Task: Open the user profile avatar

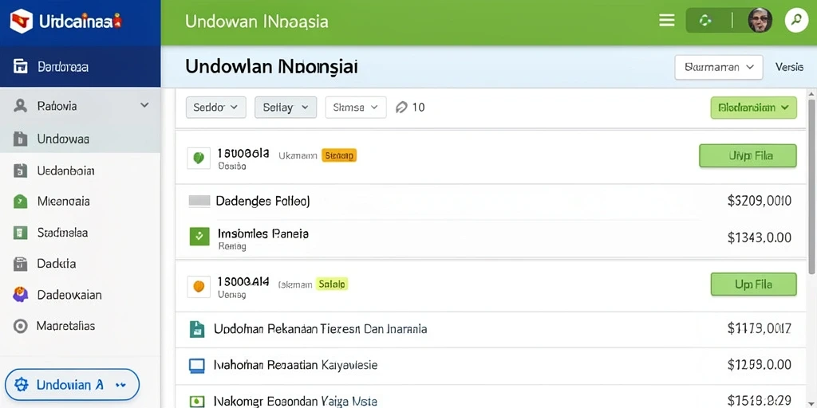Action: (760, 21)
